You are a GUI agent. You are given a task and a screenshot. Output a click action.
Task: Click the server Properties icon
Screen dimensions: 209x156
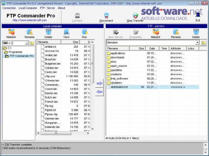136,32
